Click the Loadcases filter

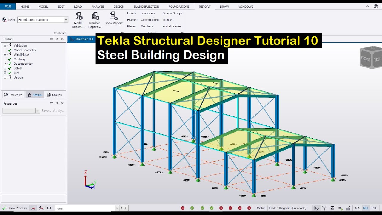point(148,13)
